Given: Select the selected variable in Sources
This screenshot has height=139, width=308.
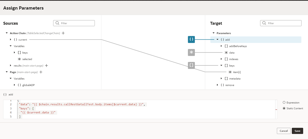Looking at the screenshot, I should coord(27,59).
